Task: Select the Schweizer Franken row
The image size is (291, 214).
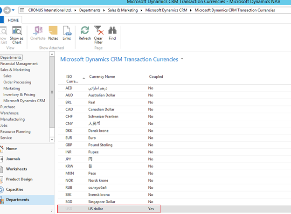Action: [174, 117]
